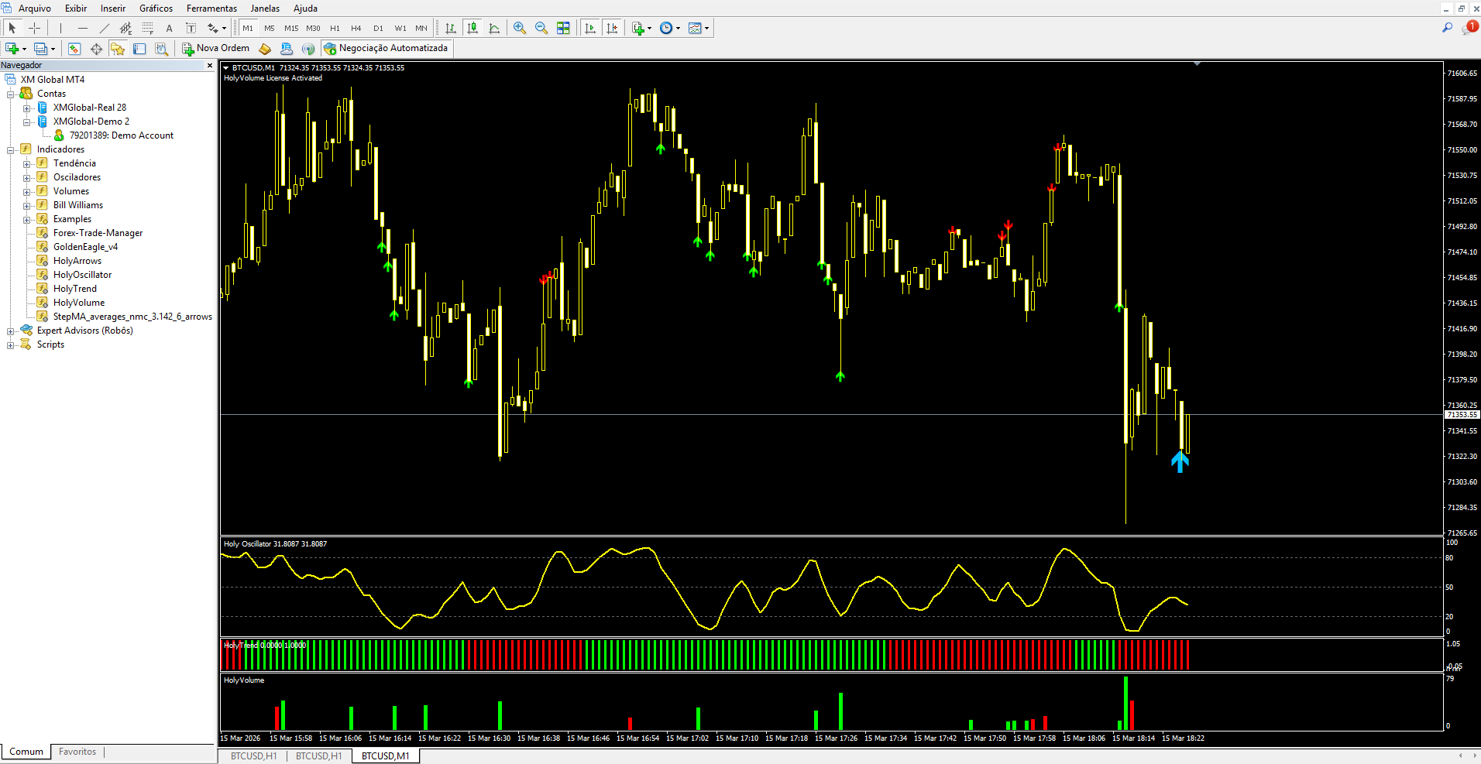
Task: Pick the text label tool
Action: [169, 28]
